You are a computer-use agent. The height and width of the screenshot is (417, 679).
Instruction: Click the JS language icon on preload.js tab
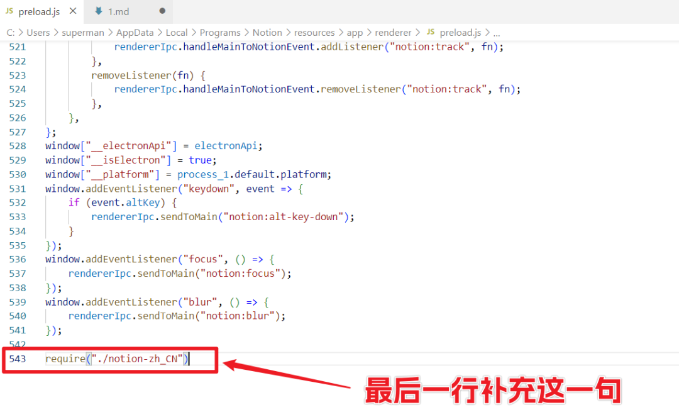[x=10, y=11]
